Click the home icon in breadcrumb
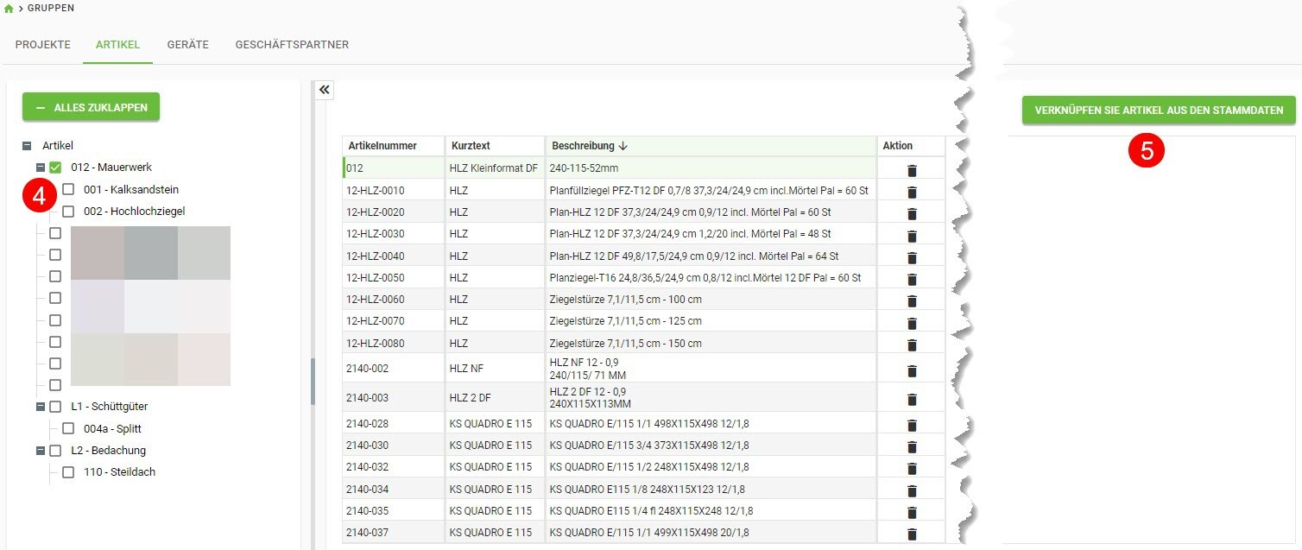 9,8
